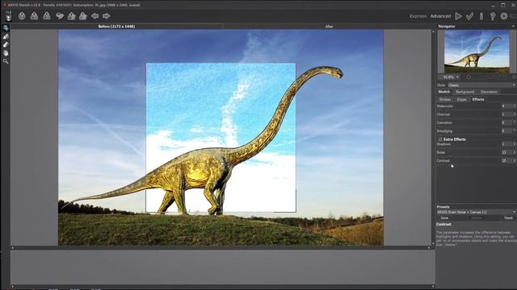Click the circular icon beside the zoom value
Screen dimensions: 517x290
[x=469, y=77]
